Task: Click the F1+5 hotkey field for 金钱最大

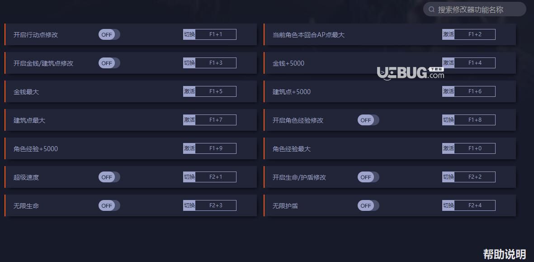Action: pyautogui.click(x=216, y=91)
